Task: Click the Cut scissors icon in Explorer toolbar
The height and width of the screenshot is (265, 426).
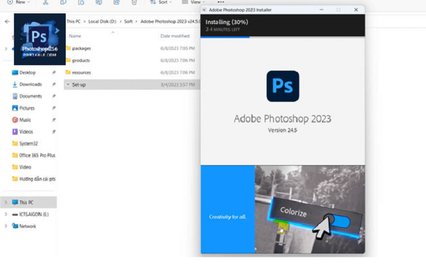Action: coord(46,2)
